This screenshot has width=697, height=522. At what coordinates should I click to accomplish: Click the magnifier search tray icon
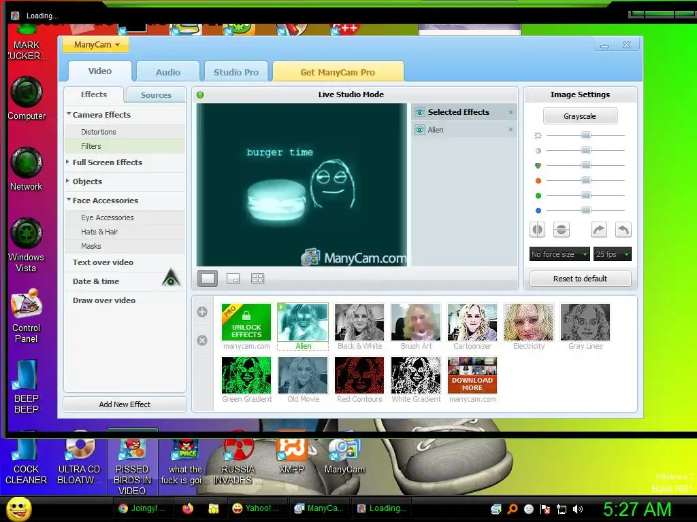[x=513, y=509]
